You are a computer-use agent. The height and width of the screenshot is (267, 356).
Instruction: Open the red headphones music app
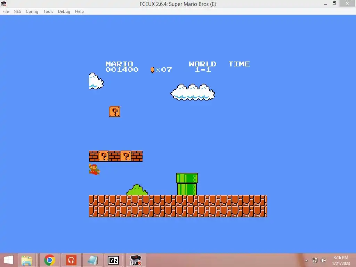[71, 260]
